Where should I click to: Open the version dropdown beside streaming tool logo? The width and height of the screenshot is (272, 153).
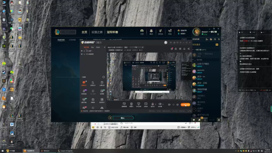tap(99, 42)
